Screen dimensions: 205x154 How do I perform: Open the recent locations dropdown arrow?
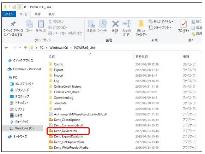(20, 48)
